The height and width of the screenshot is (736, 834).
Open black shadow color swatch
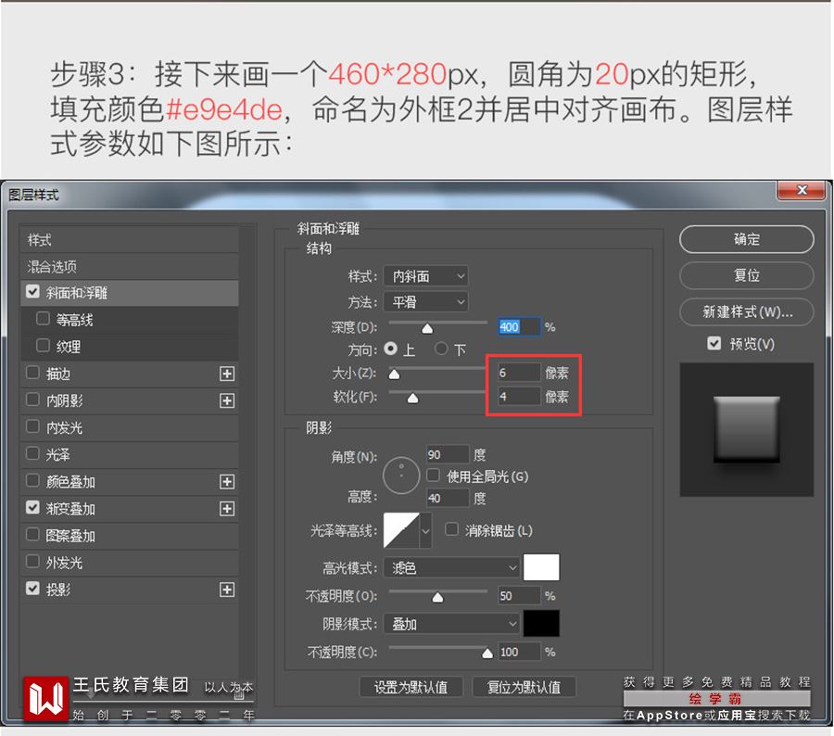point(541,623)
